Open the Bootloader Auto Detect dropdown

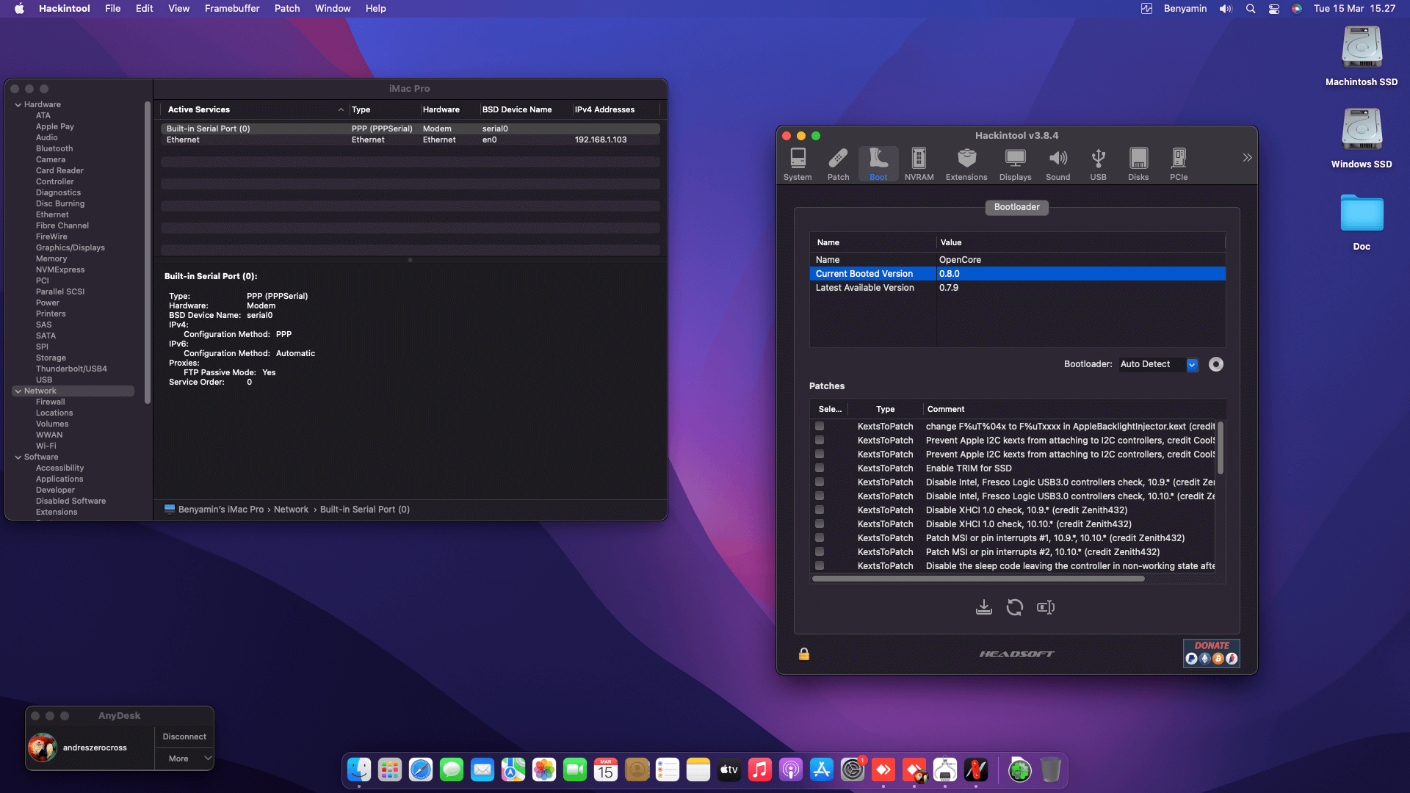coord(1159,364)
